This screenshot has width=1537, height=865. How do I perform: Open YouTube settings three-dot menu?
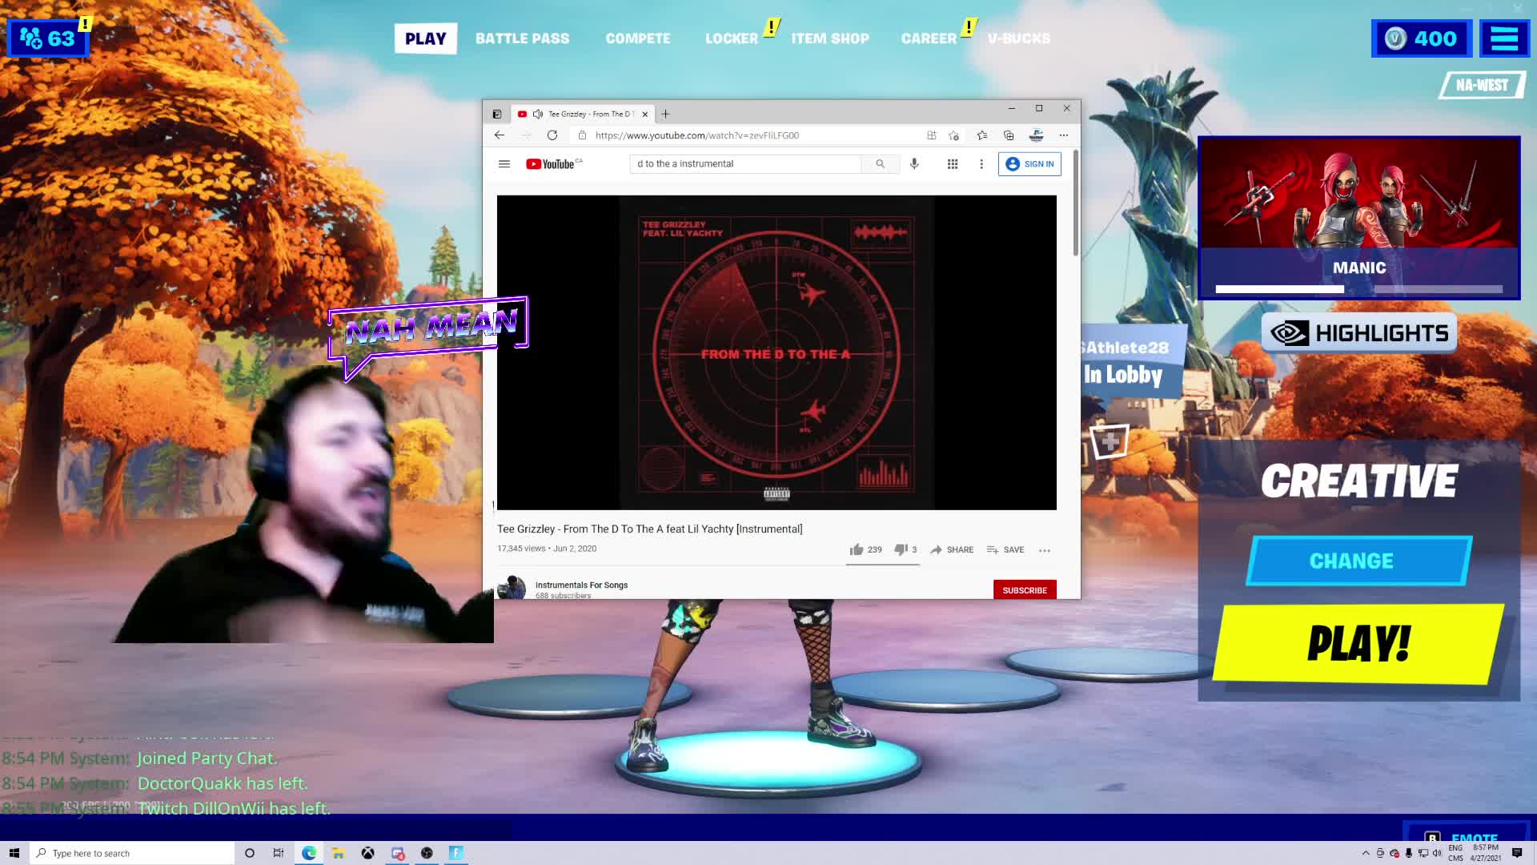(981, 163)
